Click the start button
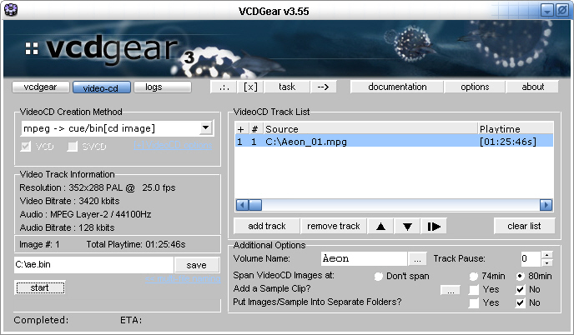This screenshot has width=574, height=335. point(40,287)
